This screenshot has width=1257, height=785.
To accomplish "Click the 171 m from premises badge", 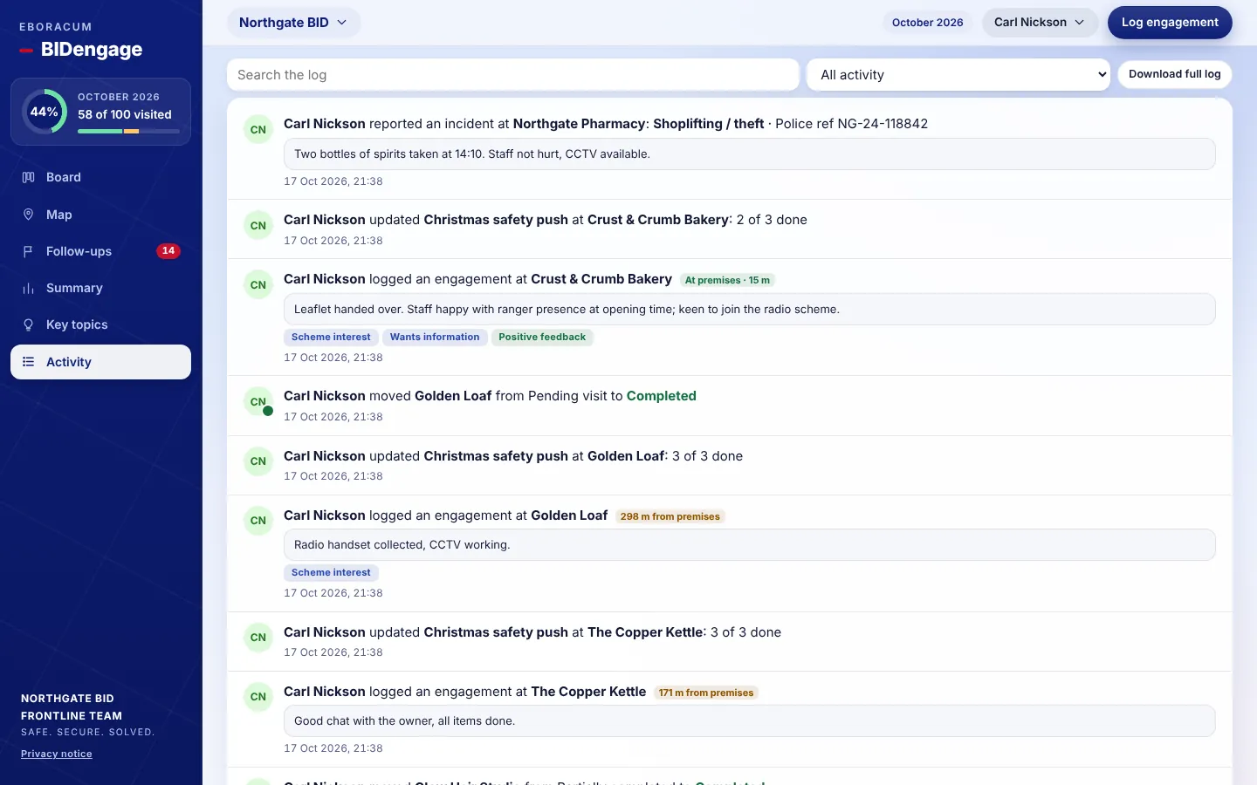I will 706,693.
